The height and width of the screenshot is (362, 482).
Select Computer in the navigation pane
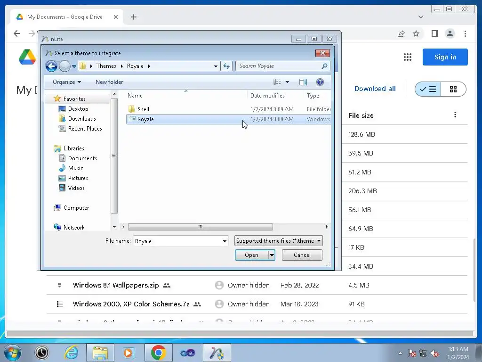click(76, 208)
